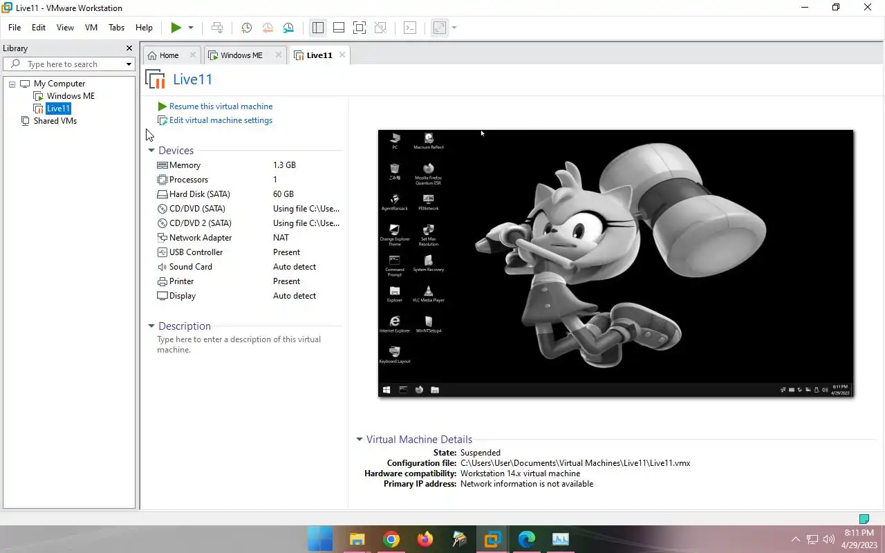Click the configuration file path text

click(x=575, y=463)
